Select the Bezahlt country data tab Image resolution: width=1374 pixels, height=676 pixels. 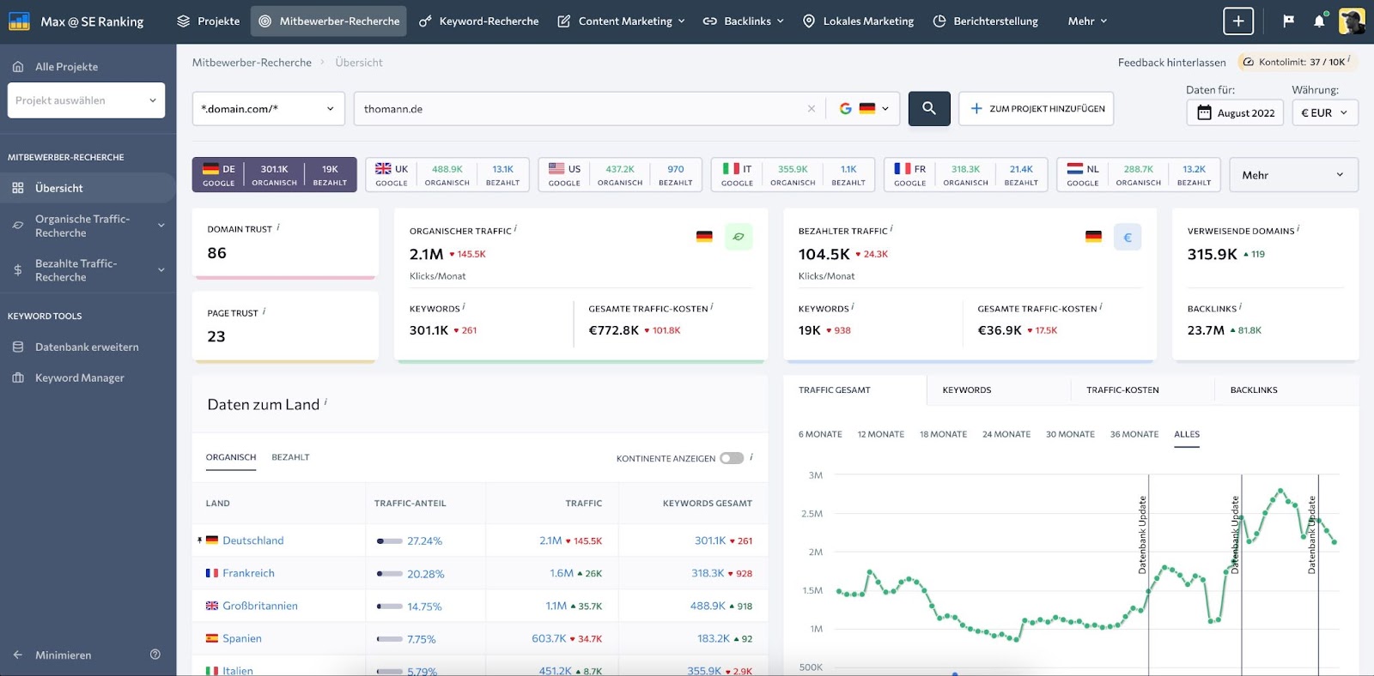[x=290, y=457]
